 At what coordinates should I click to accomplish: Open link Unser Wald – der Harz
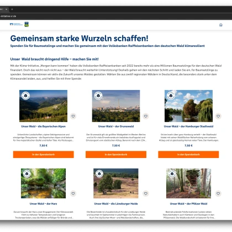44,204
